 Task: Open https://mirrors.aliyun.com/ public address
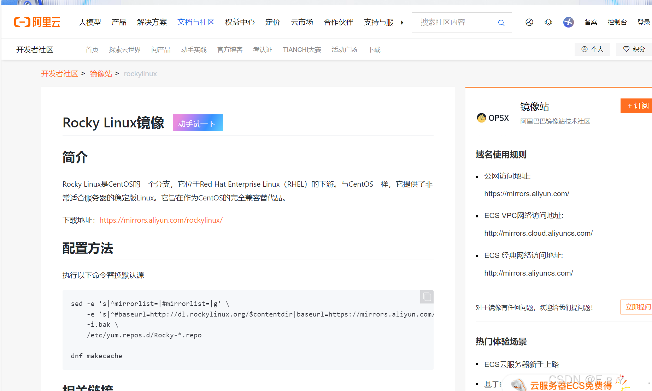(x=527, y=194)
